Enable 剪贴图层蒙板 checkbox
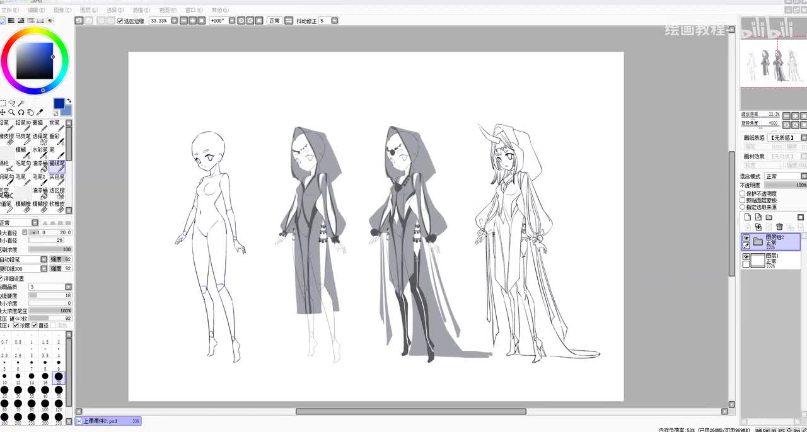The width and height of the screenshot is (807, 432). 742,200
